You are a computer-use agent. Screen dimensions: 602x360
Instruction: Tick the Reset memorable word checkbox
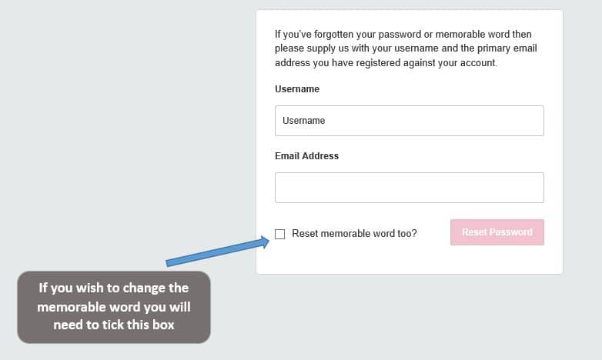click(x=279, y=234)
